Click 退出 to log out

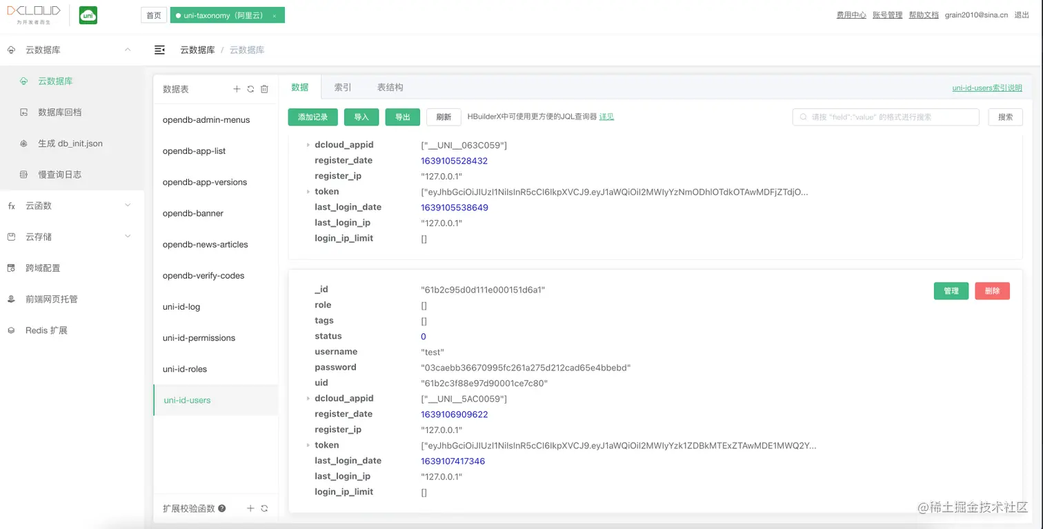point(1022,14)
